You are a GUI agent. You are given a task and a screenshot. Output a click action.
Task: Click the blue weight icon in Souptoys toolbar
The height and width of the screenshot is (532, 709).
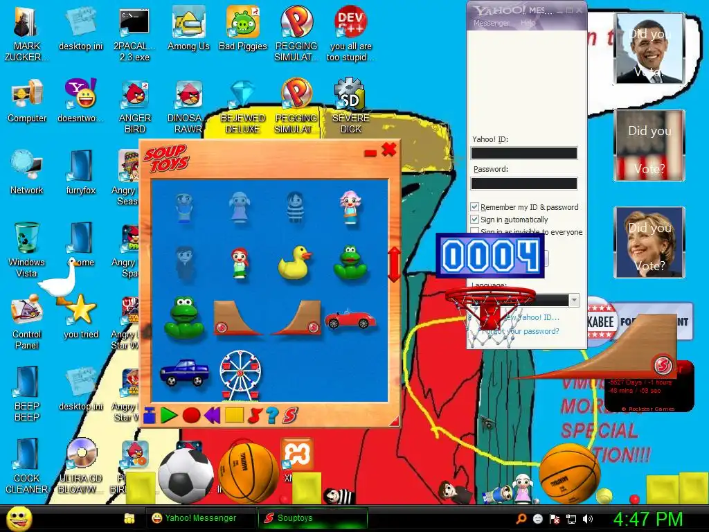coord(150,416)
